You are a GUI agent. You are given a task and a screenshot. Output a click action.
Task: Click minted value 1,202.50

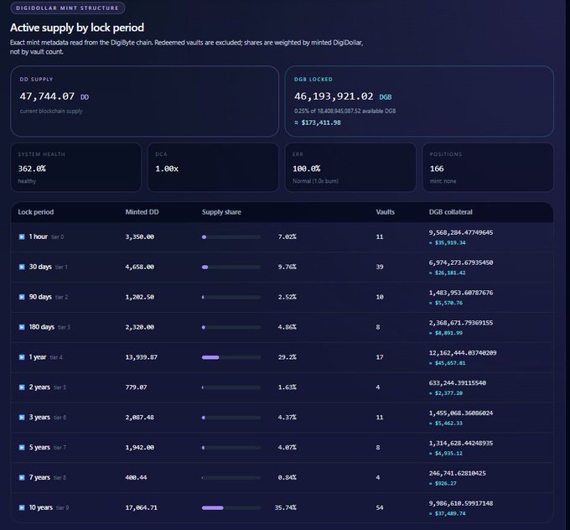pos(140,297)
